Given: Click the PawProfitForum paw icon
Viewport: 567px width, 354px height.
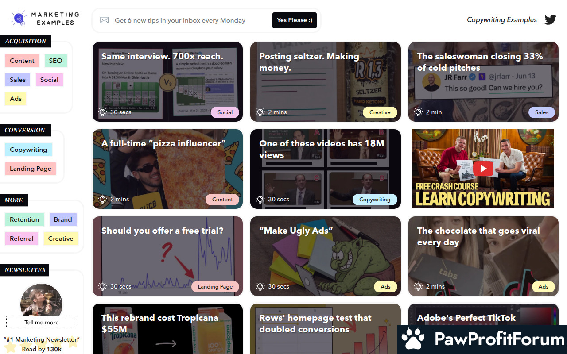Looking at the screenshot, I should [x=413, y=339].
